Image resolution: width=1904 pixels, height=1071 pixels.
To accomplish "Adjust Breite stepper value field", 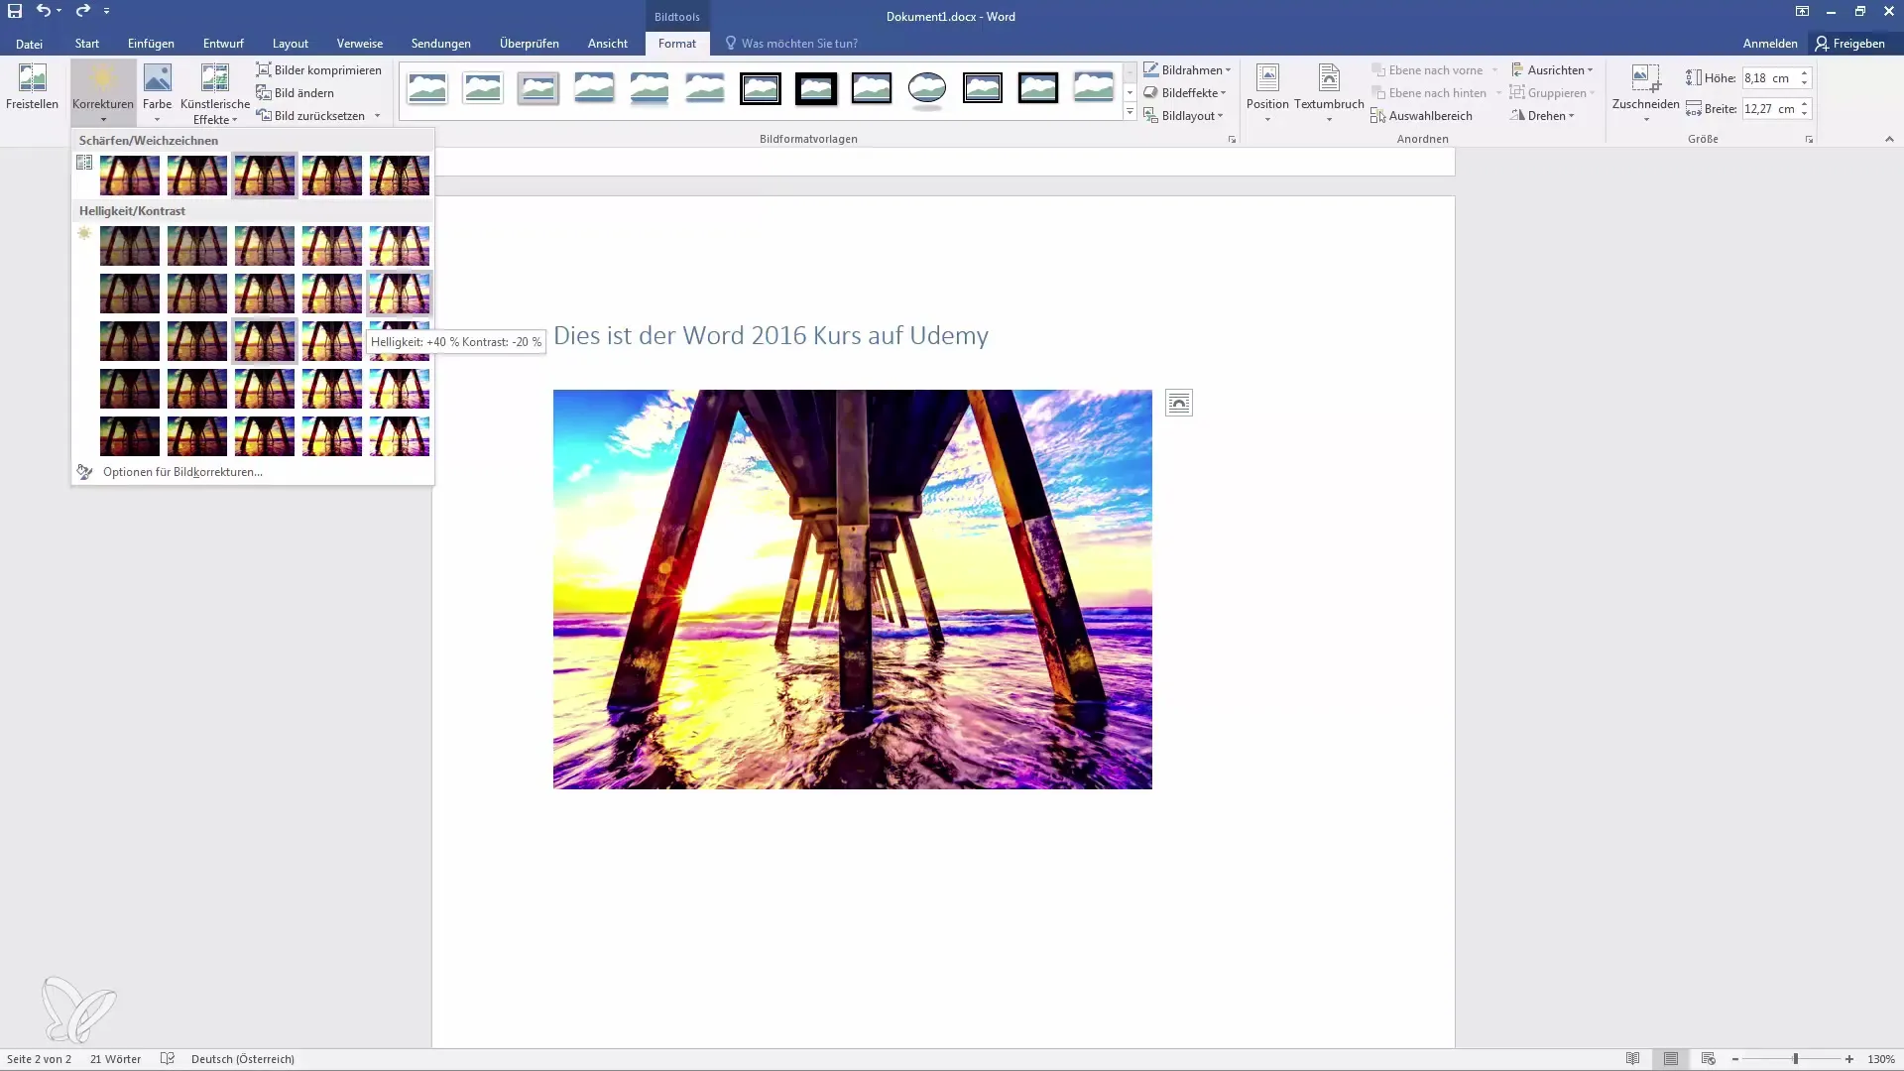I will pyautogui.click(x=1772, y=107).
